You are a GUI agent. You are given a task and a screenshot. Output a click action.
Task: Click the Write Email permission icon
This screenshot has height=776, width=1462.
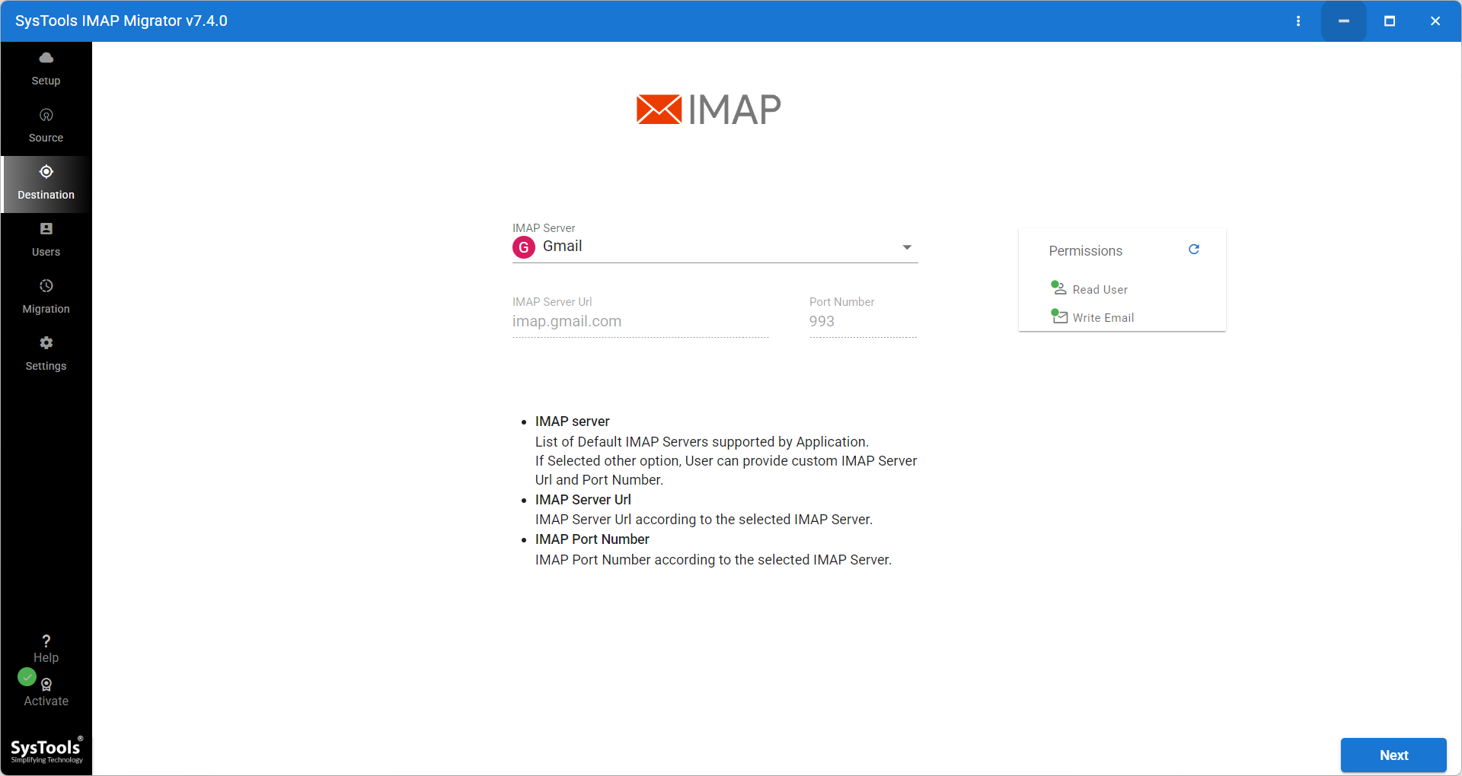(x=1058, y=316)
